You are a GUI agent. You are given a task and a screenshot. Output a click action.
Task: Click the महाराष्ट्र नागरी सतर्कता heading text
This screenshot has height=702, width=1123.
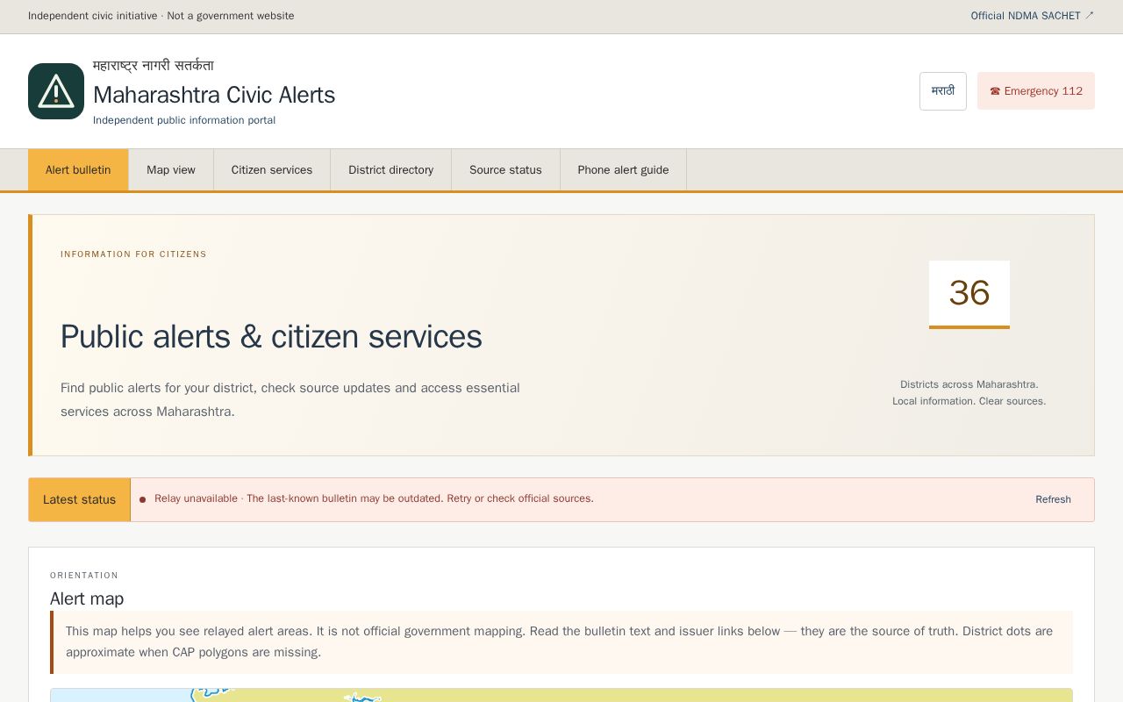pos(154,66)
